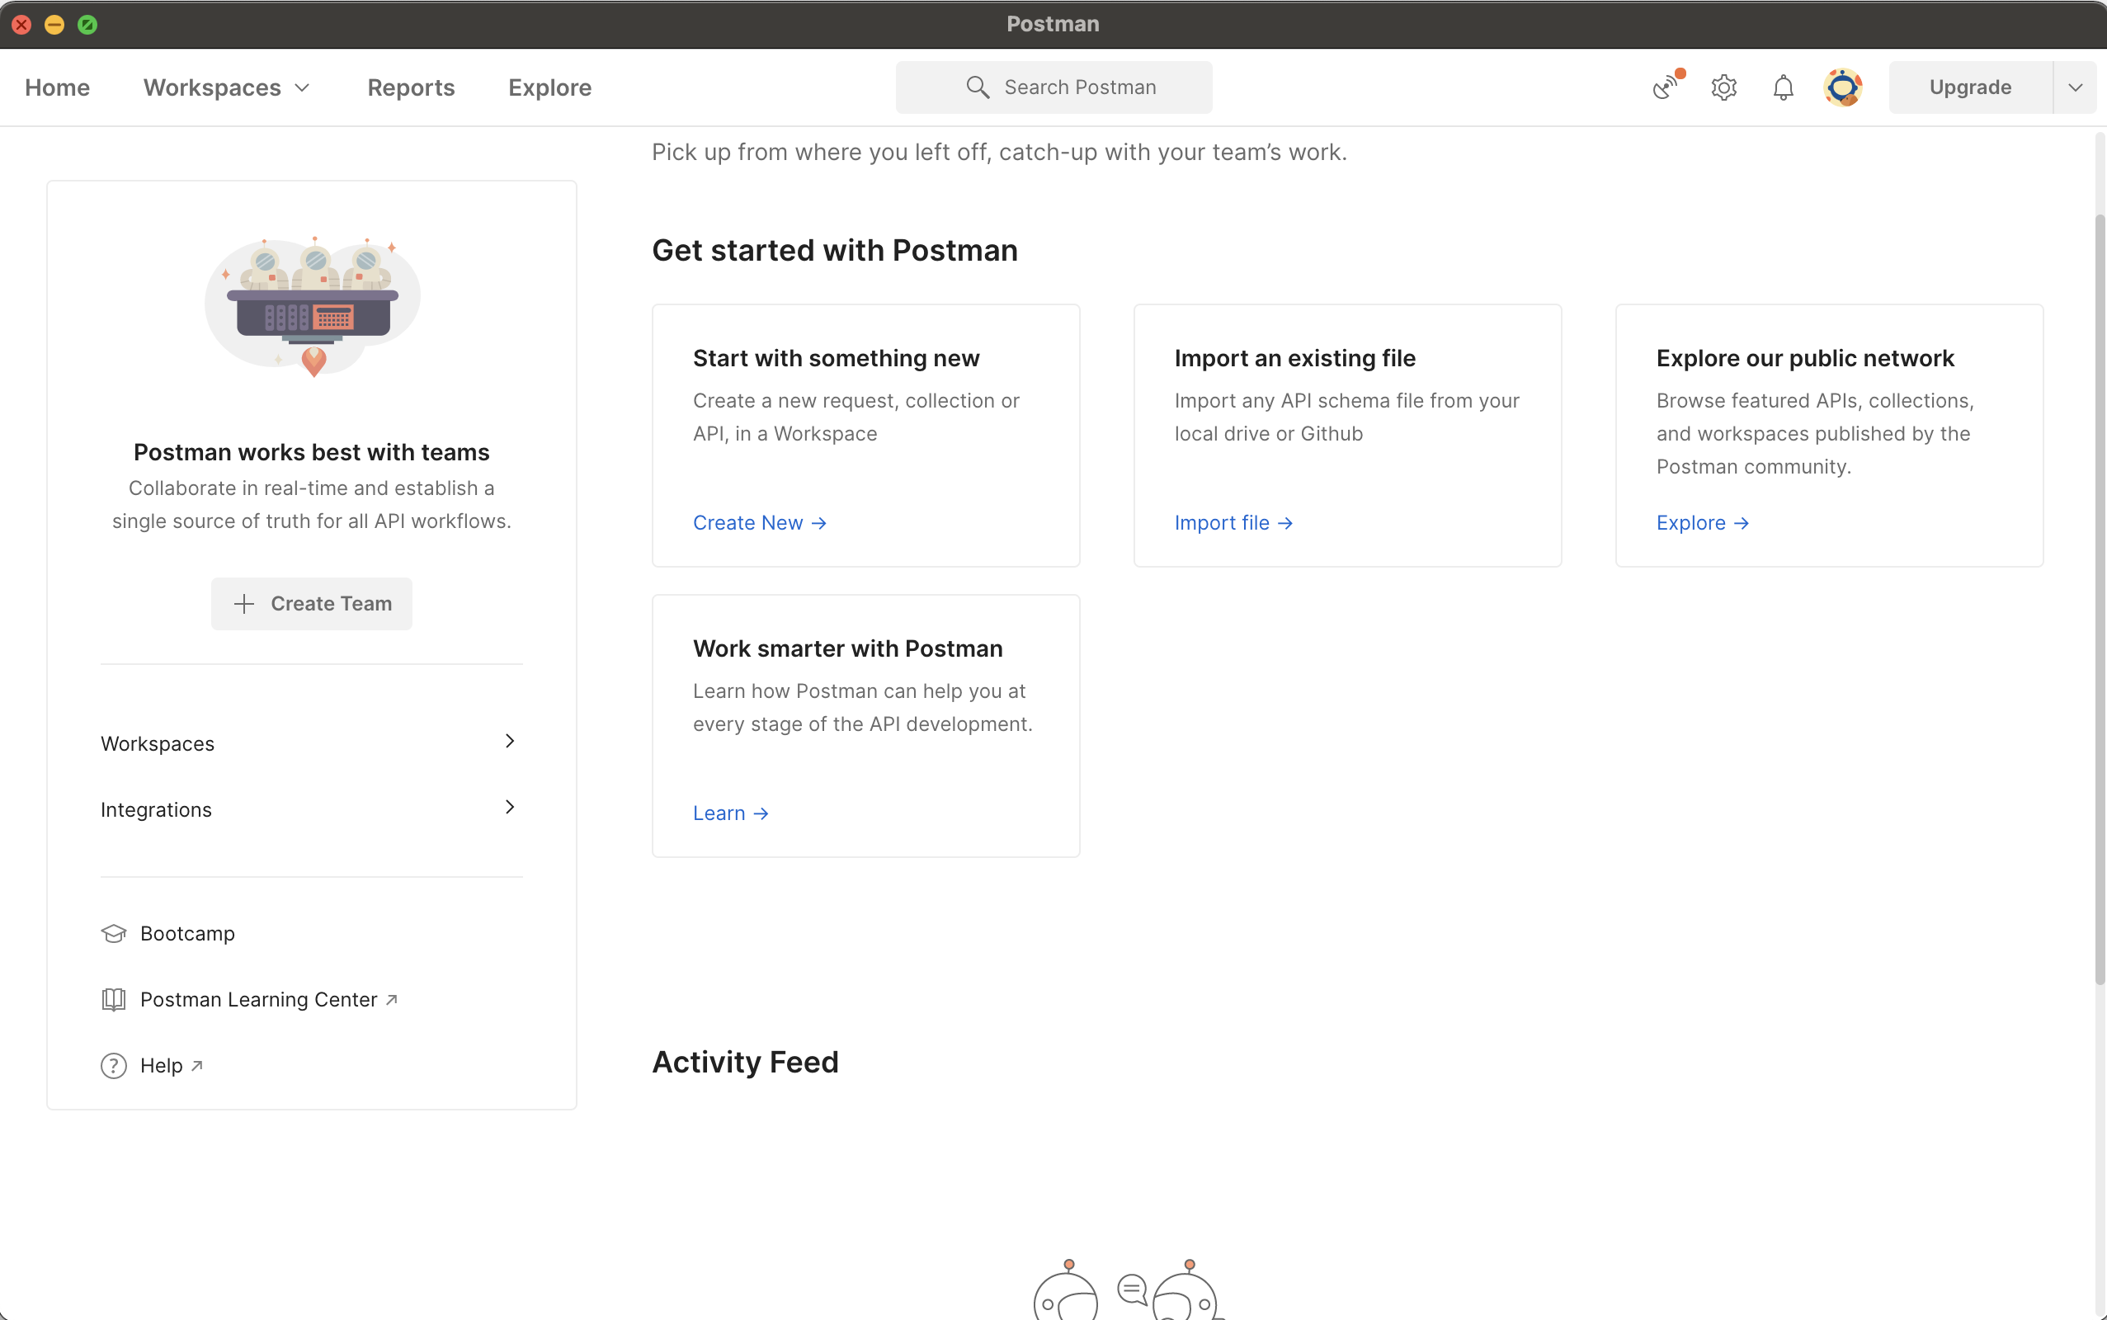Click the Create Team button

312,603
